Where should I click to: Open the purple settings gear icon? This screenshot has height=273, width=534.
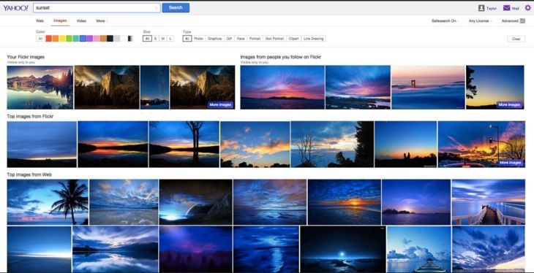527,8
